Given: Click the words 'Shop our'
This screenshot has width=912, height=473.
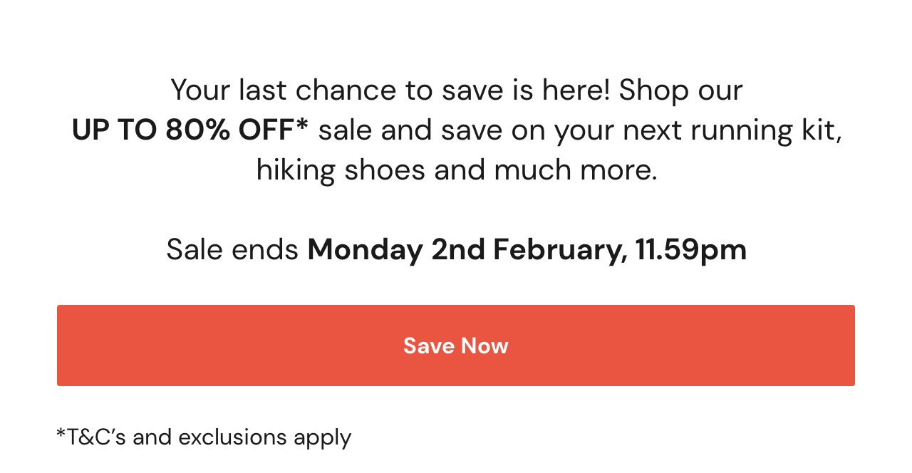Looking at the screenshot, I should click(x=680, y=90).
